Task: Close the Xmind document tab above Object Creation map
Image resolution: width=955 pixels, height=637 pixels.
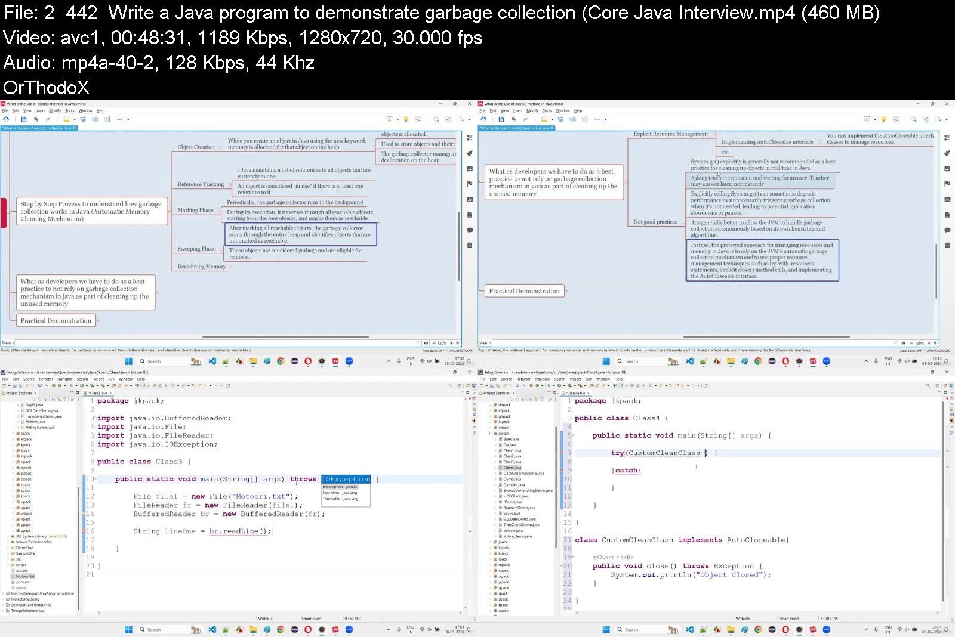Action: tap(74, 128)
